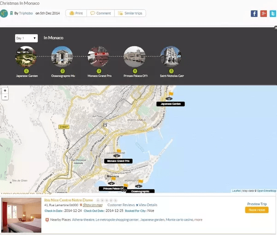Select Japanese Garden thumbnail in itinerary
Viewport: 277px width, 235px height.
tap(26, 56)
